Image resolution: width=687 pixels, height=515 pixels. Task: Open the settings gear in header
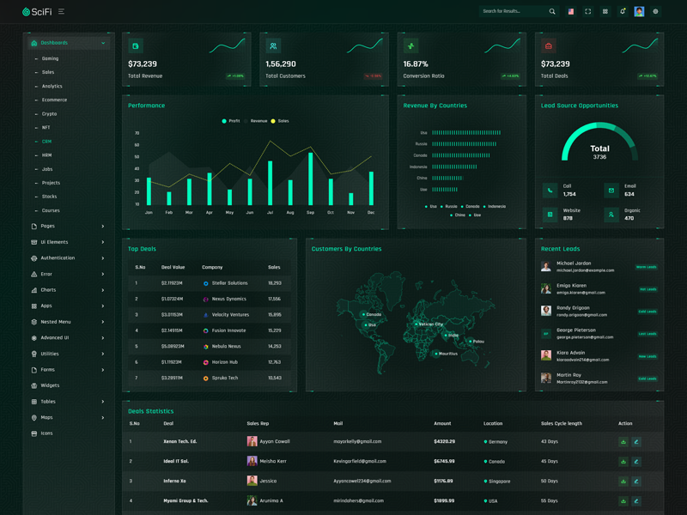click(x=656, y=12)
